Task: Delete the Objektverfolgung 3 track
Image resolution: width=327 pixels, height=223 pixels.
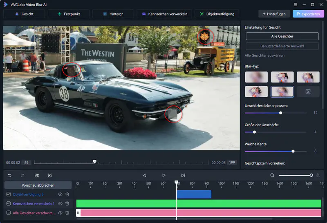Action: click(x=67, y=194)
